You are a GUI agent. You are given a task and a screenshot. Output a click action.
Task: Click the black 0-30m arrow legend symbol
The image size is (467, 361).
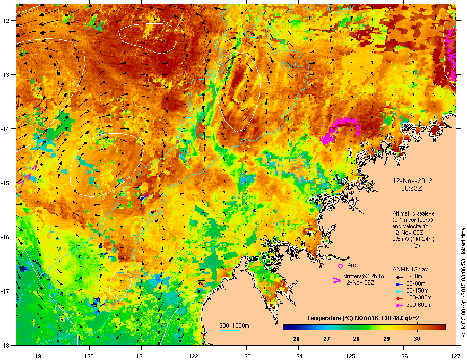[x=400, y=277]
